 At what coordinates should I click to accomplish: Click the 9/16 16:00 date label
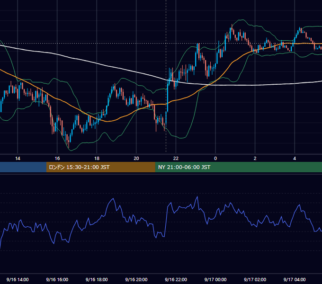click(57, 279)
